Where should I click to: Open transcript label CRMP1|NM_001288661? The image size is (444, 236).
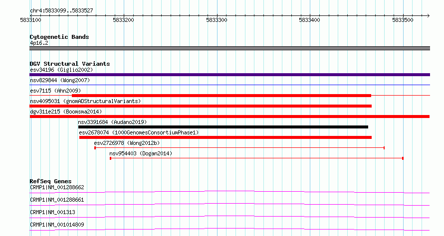[x=57, y=200]
